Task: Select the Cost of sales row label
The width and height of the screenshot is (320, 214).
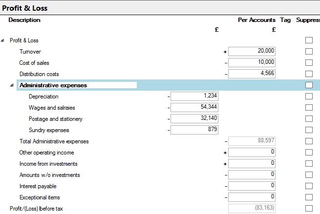Action: (34, 63)
